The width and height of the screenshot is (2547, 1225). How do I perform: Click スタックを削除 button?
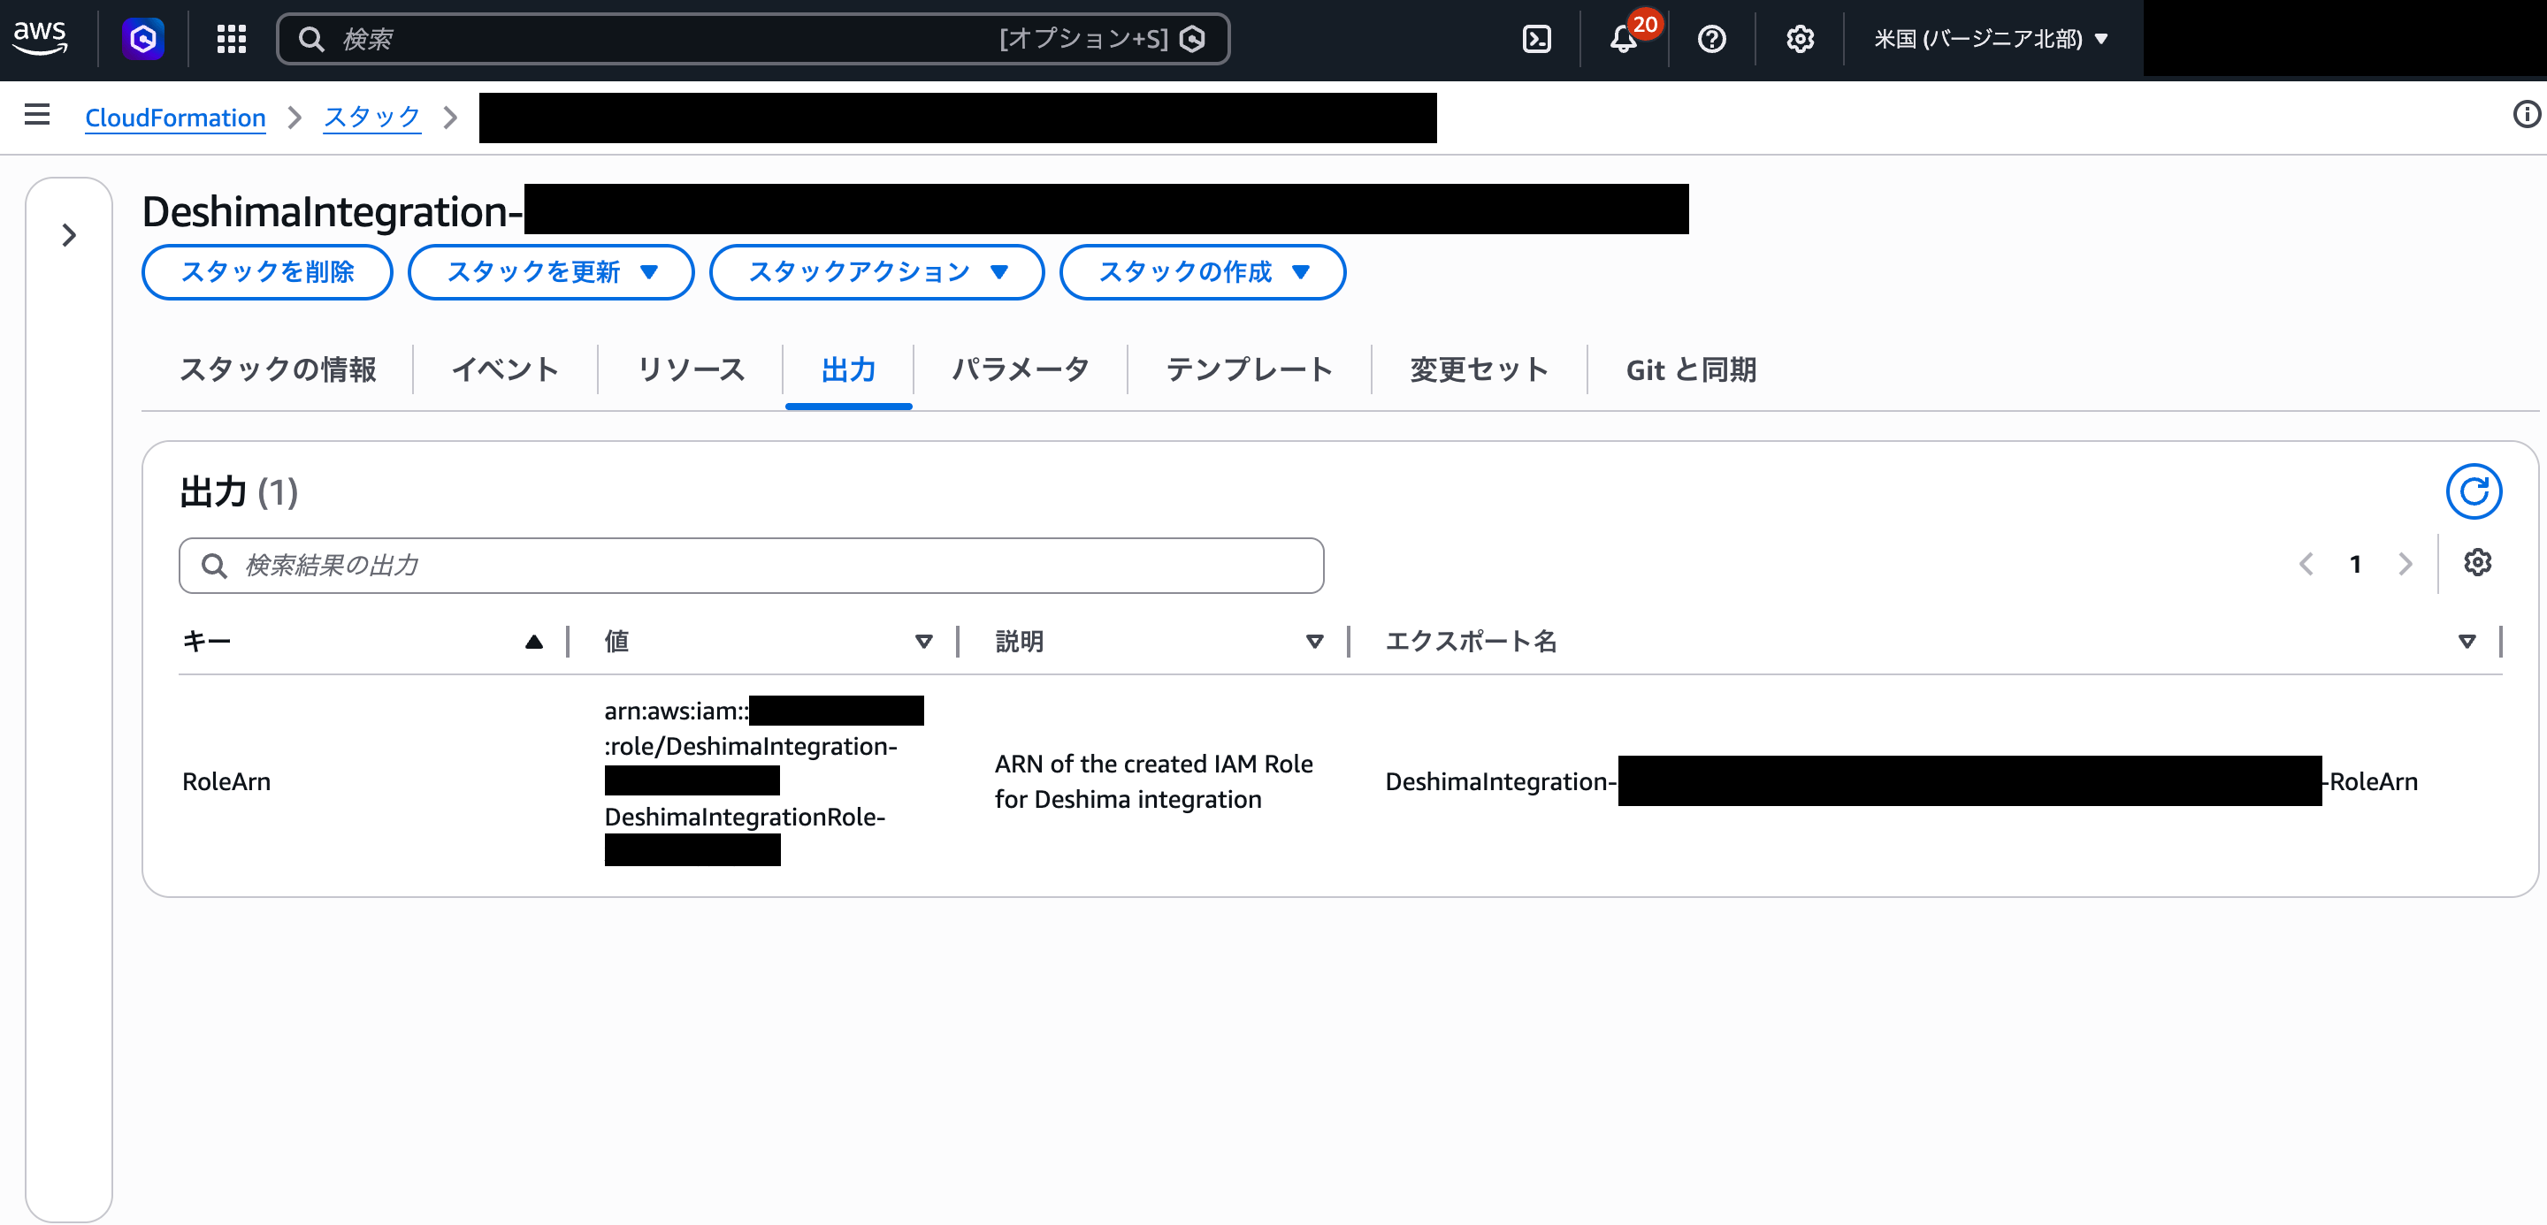(x=267, y=271)
